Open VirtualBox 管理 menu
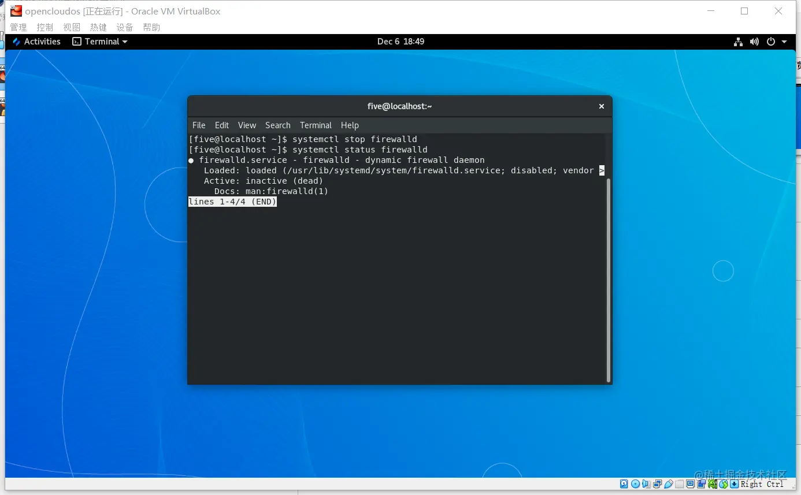 click(x=18, y=27)
